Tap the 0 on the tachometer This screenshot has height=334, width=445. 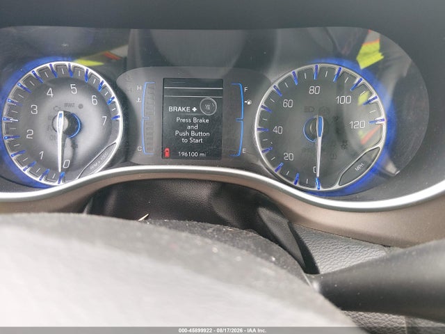pos(67,164)
